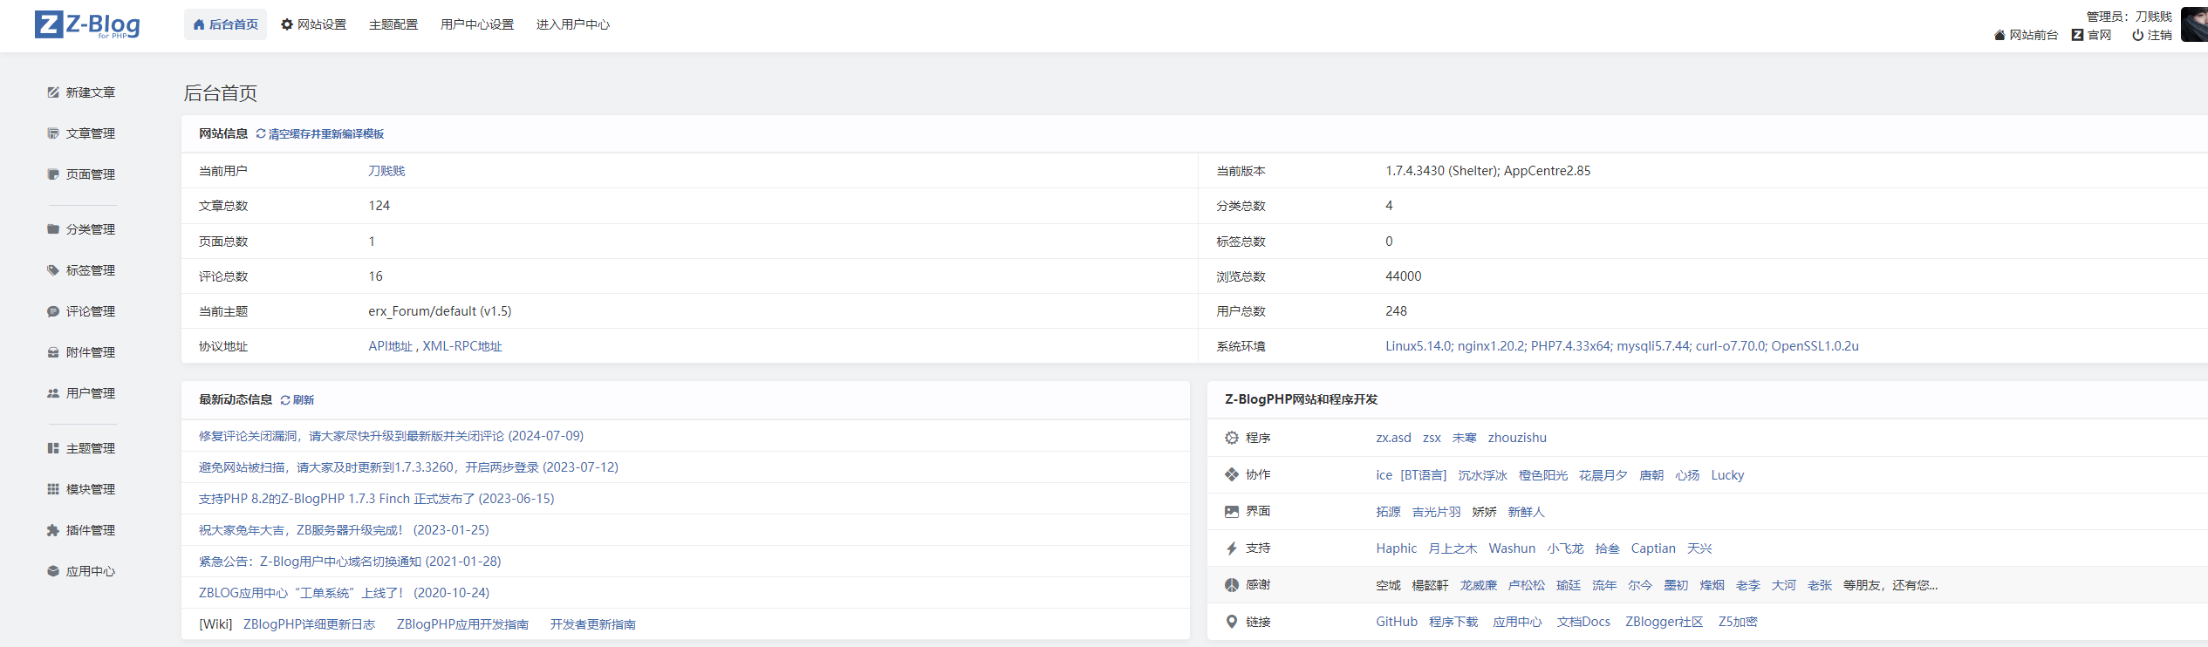2208x647 pixels.
Task: Click 清空缓存并重新编译模板 link
Action: (325, 134)
